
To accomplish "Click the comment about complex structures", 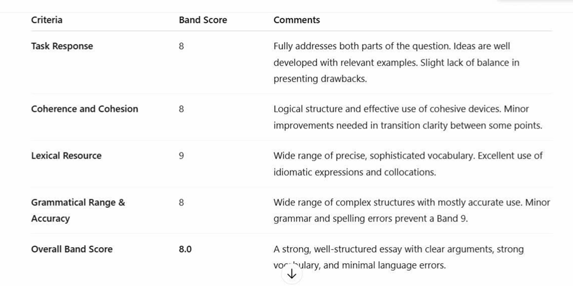I will 412,211.
